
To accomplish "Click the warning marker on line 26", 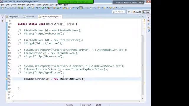I will coord(6,79).
